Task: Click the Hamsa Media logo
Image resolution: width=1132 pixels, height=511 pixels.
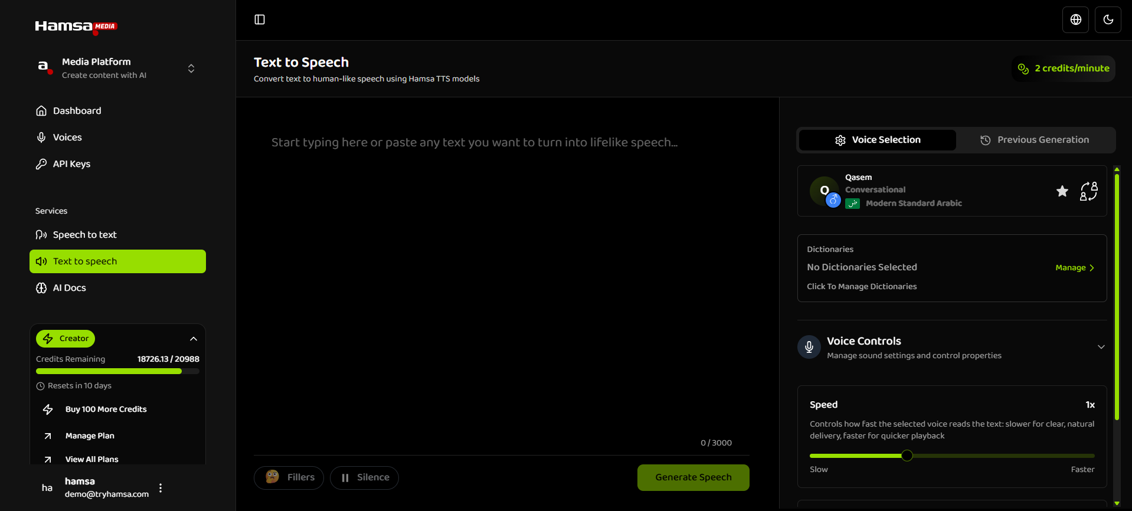Action: coord(76,27)
